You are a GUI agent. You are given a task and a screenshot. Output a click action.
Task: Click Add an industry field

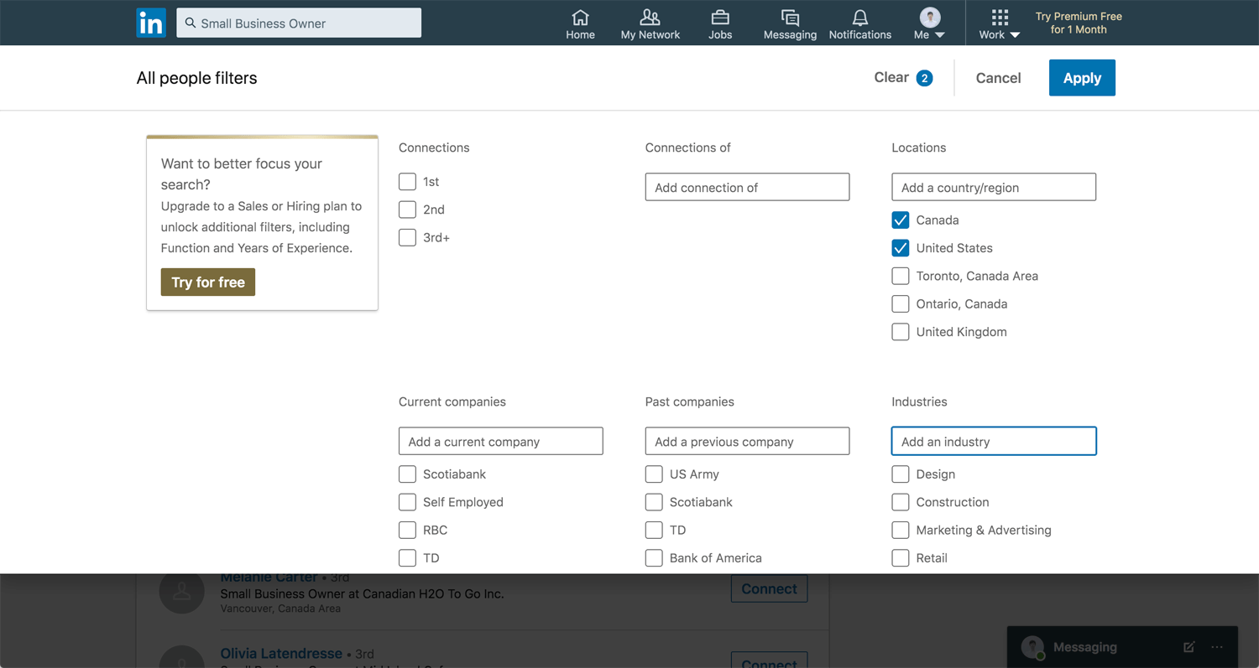(x=994, y=441)
